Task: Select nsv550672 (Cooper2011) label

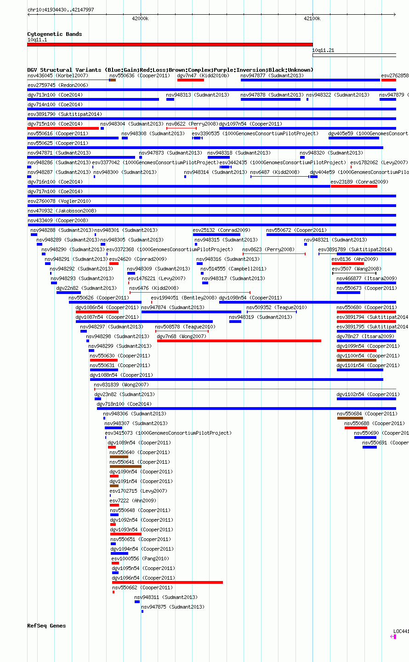Action: 297,230
